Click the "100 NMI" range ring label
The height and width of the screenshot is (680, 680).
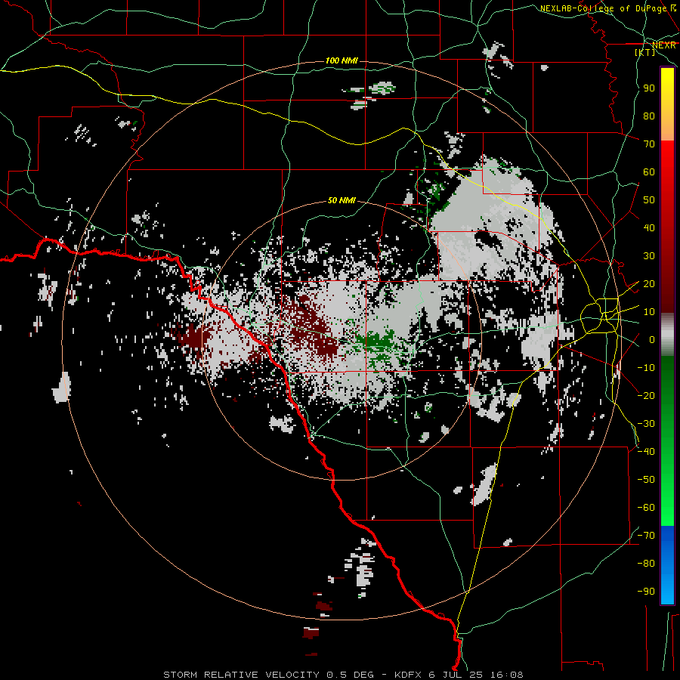click(342, 60)
